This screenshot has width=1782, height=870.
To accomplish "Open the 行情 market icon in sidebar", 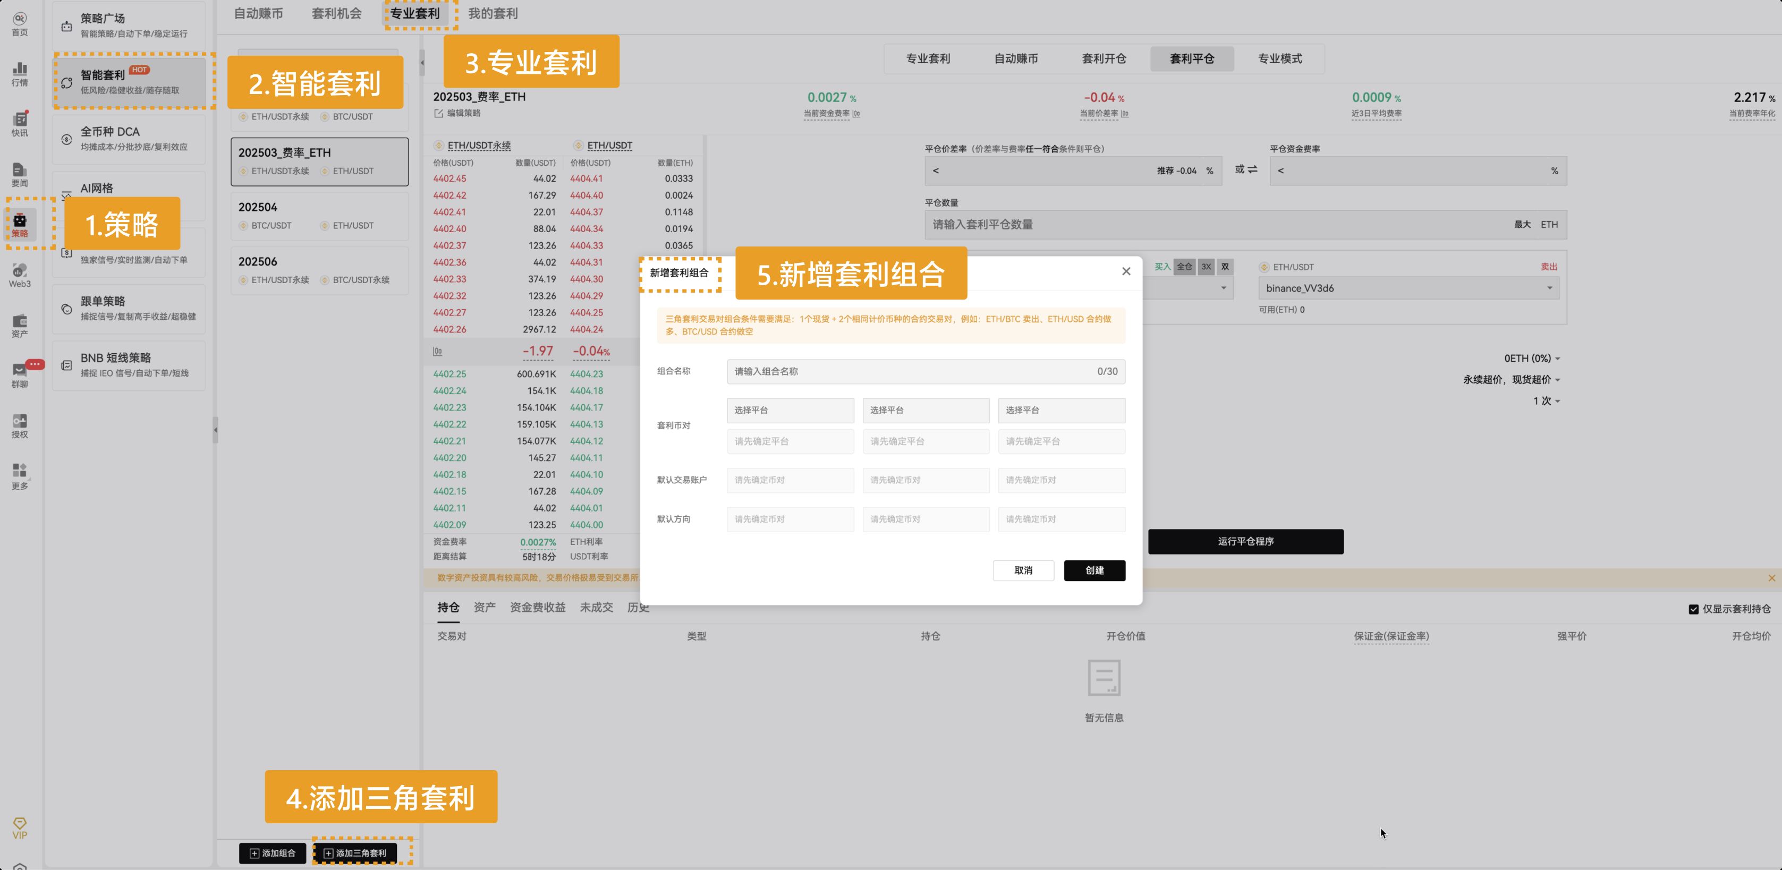I will point(19,74).
